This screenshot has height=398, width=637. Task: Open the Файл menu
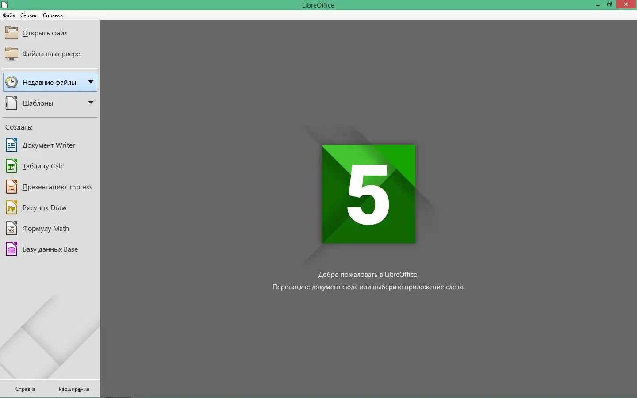(x=8, y=15)
